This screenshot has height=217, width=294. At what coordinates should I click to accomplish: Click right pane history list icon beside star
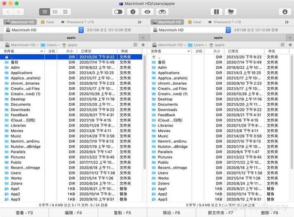(x=282, y=45)
